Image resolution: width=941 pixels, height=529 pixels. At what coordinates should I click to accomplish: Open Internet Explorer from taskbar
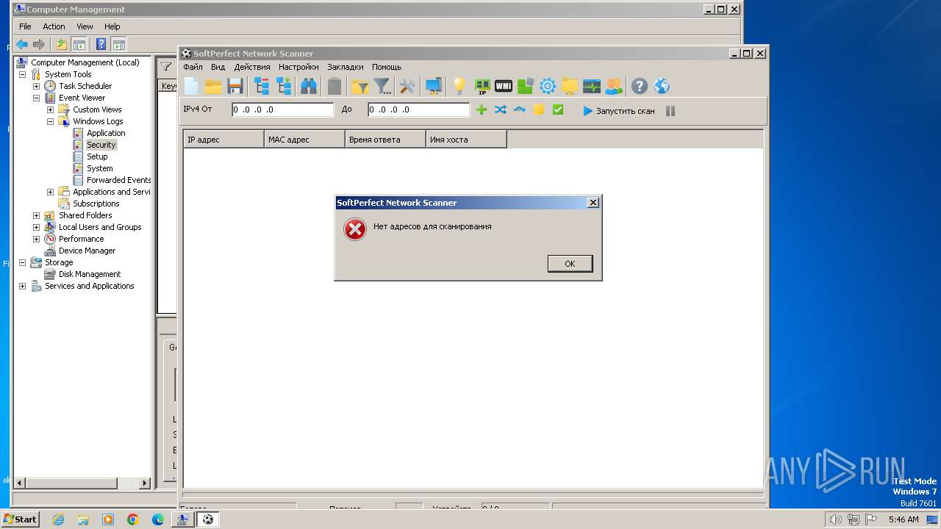(58, 519)
